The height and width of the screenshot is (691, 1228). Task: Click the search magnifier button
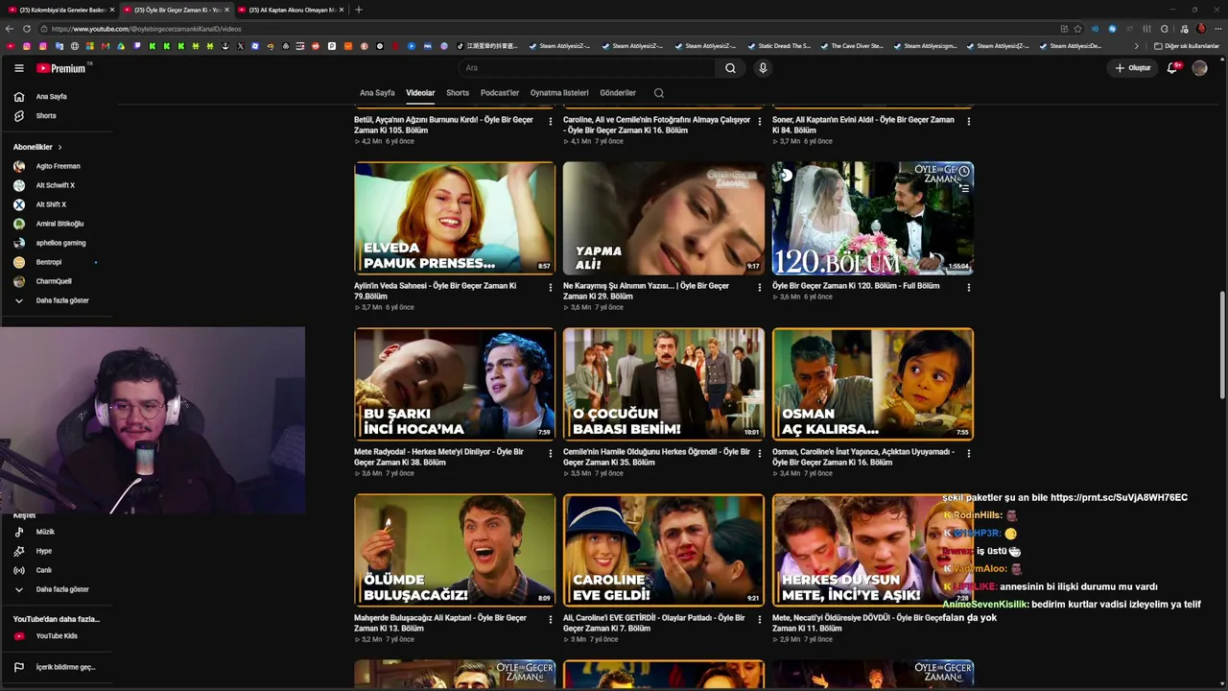coord(730,68)
